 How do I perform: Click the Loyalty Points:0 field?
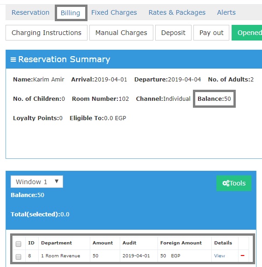(38, 118)
